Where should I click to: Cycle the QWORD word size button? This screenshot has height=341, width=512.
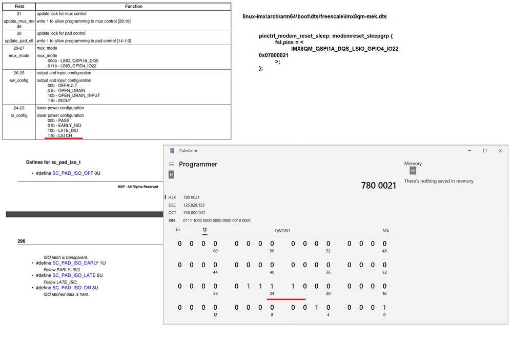tap(282, 231)
